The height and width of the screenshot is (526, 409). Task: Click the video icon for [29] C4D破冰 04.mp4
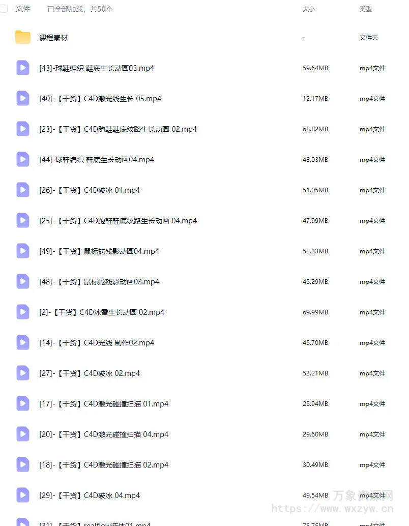click(x=23, y=495)
